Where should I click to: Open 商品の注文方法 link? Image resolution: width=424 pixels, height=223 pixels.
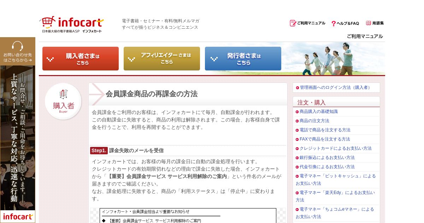pyautogui.click(x=314, y=121)
